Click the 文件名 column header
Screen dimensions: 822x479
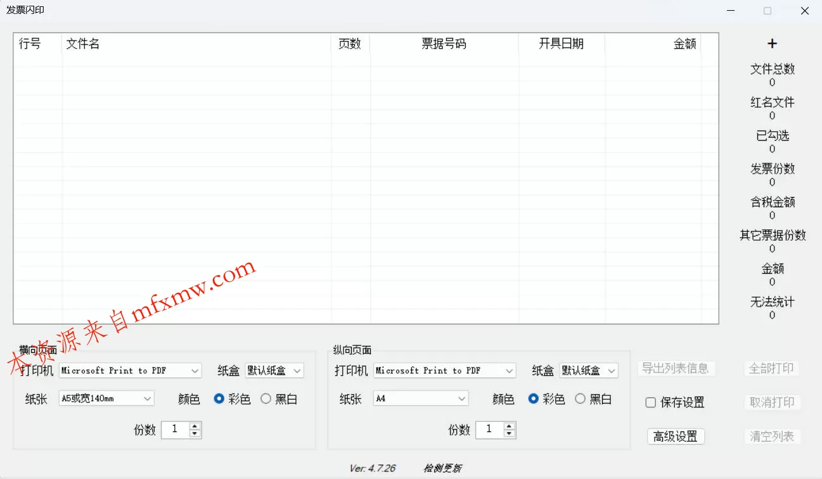pos(196,44)
